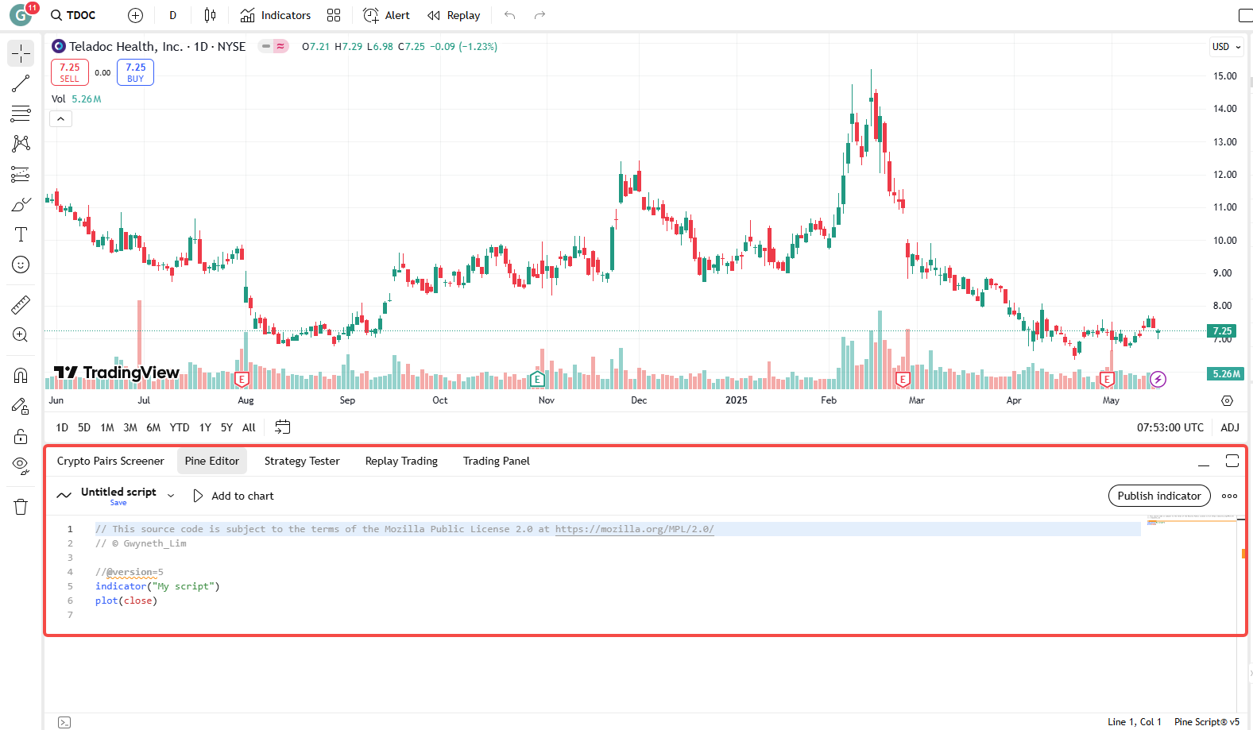
Task: Open the Crypto Pairs Screener tab
Action: (110, 461)
